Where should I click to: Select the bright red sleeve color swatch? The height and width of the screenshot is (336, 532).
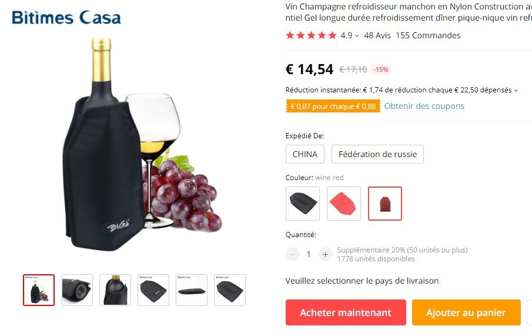[x=344, y=204]
